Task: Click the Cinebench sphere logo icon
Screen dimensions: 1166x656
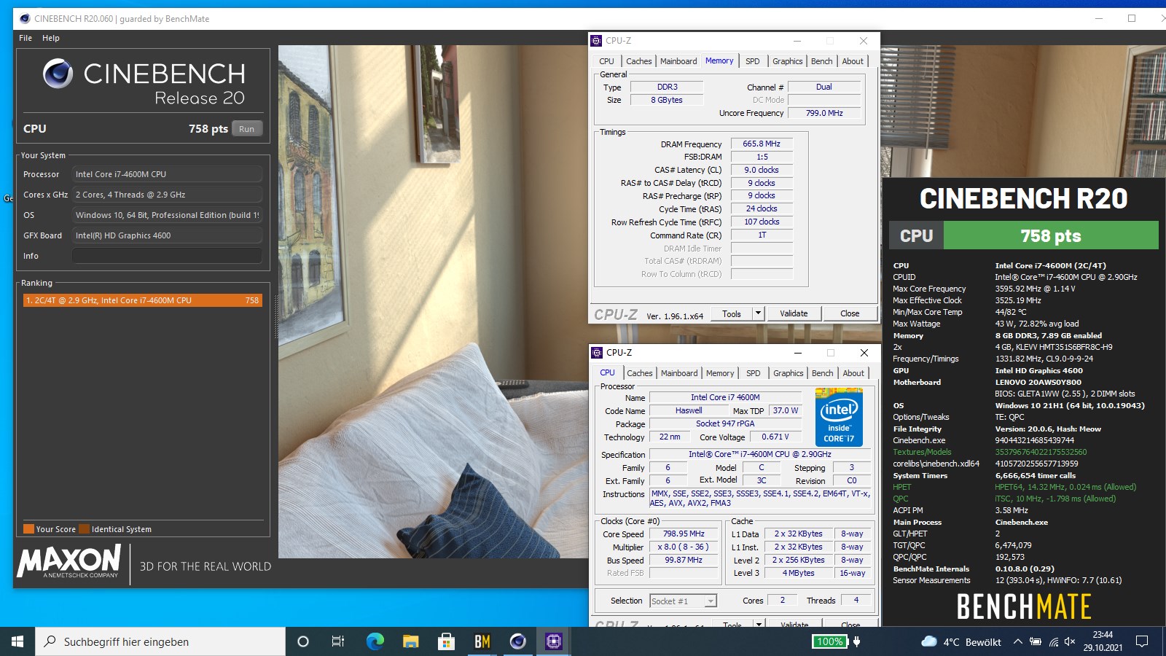Action: [x=58, y=74]
